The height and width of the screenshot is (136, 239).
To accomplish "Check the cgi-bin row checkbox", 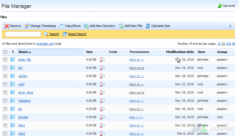I will coord(5,76).
